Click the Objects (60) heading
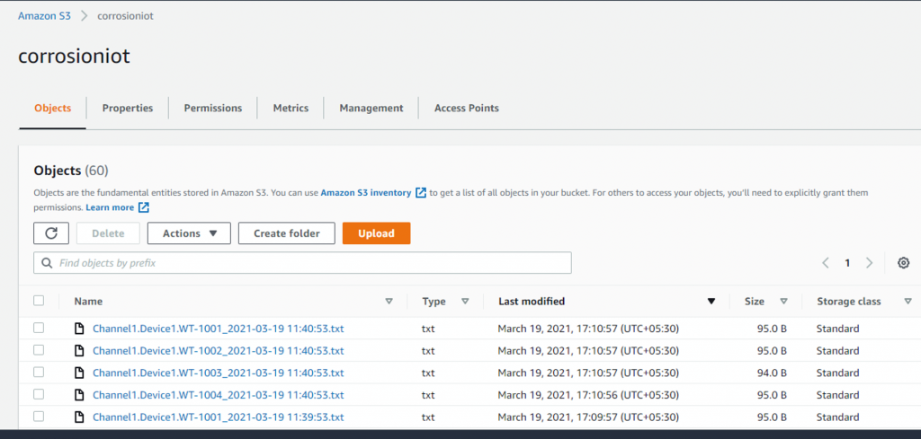 pos(71,171)
